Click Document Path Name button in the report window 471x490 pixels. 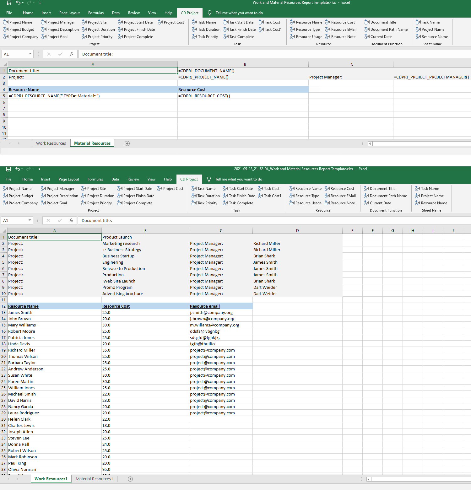pos(386,196)
